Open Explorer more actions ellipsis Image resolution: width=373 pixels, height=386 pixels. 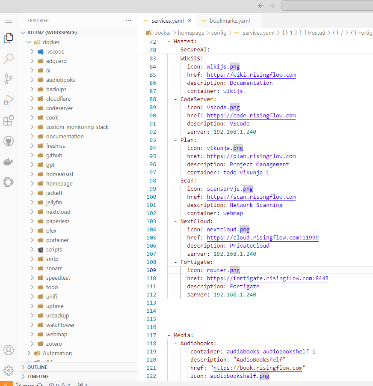128,21
